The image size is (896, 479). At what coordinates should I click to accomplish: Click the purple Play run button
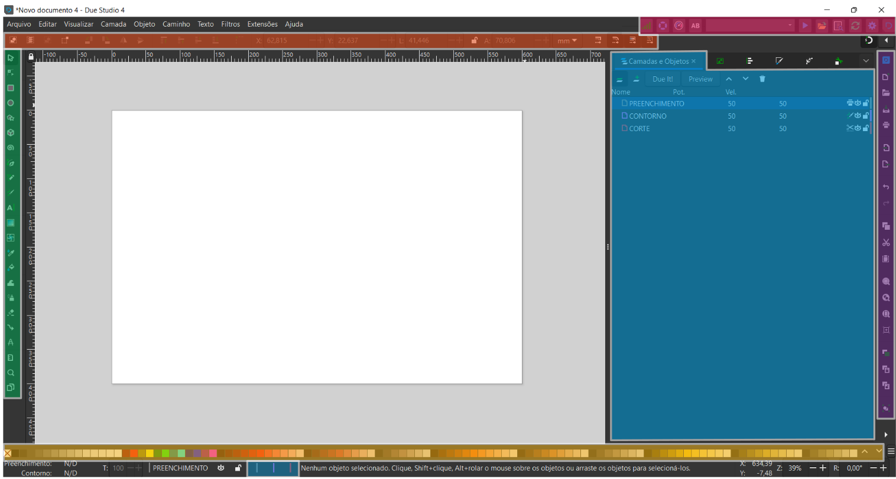(805, 25)
